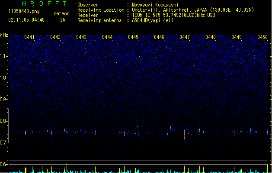Click observer name Masayuki Kobayashi
This screenshot has height=173, width=272.
click(155, 5)
